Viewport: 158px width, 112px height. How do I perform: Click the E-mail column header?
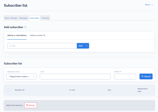pos(72,90)
